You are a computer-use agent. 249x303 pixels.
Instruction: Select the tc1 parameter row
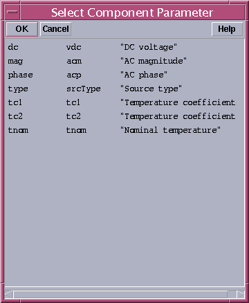click(124, 102)
